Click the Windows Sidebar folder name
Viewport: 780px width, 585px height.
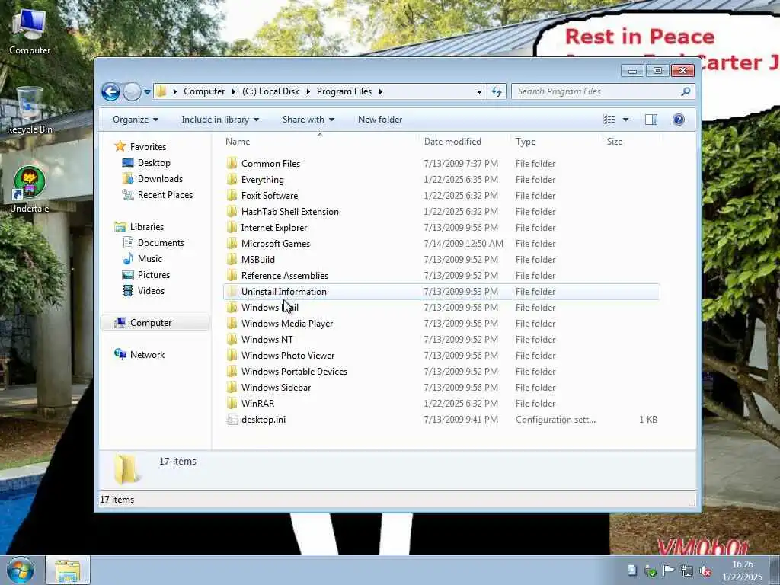pyautogui.click(x=276, y=388)
